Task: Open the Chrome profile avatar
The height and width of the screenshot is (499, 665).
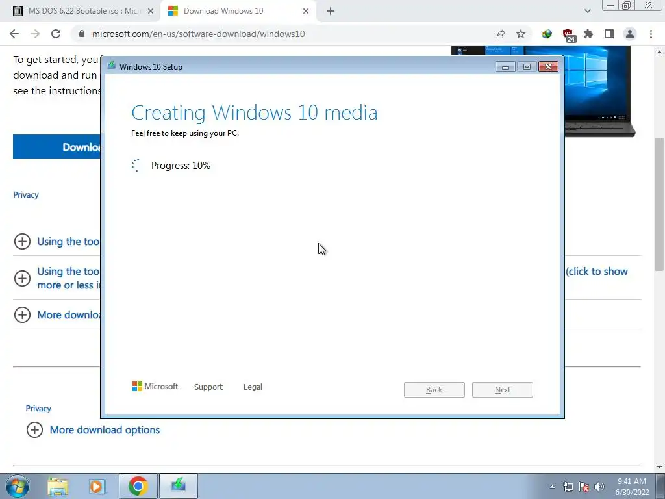Action: [630, 34]
